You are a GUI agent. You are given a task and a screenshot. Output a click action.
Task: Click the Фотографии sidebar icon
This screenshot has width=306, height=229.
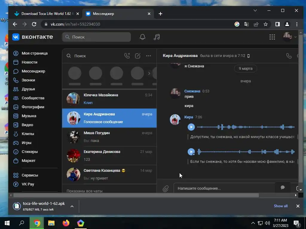pyautogui.click(x=16, y=107)
